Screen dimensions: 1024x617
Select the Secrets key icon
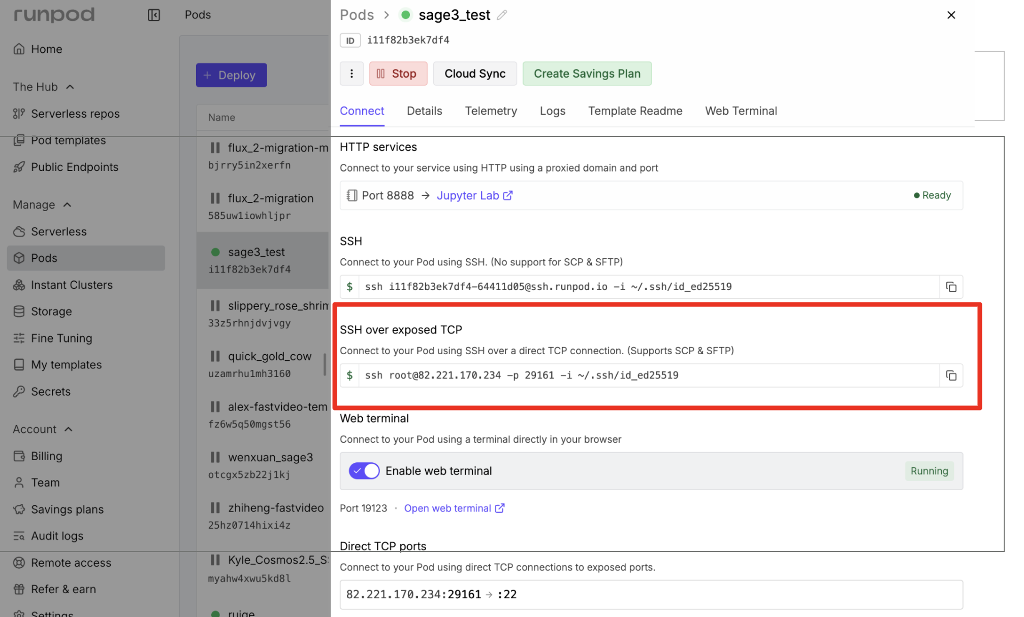(19, 391)
